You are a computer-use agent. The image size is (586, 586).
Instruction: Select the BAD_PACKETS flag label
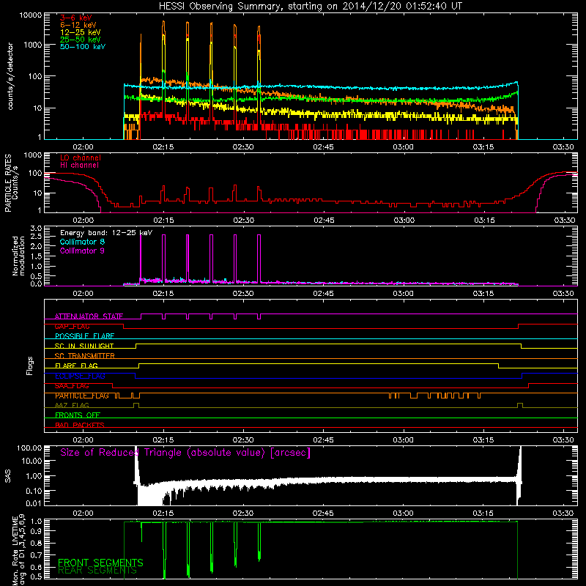[80, 425]
